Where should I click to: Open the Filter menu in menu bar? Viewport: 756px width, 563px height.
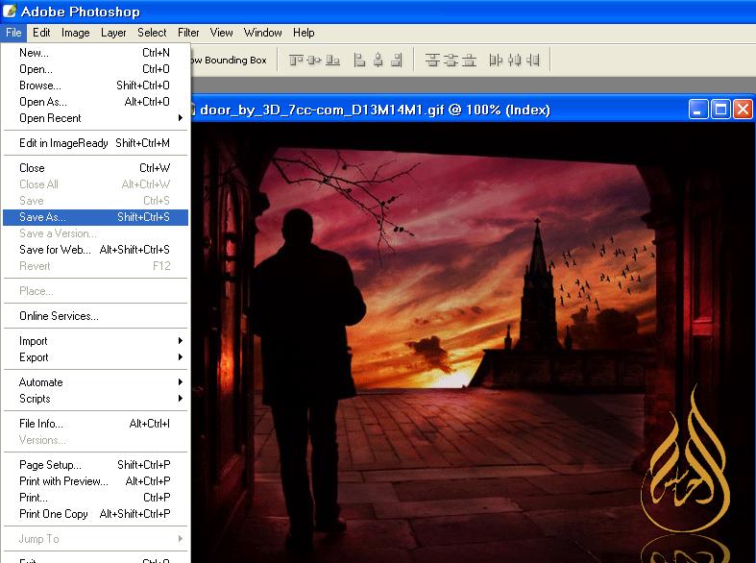click(188, 33)
